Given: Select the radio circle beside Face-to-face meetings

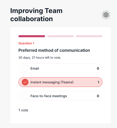Looking at the screenshot, I should (25, 96).
